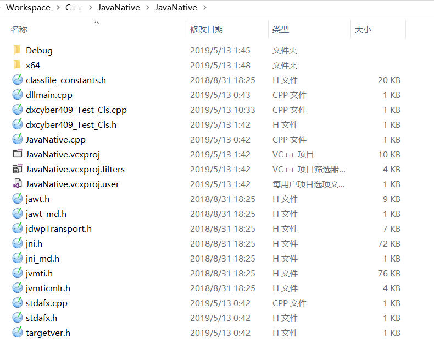Select the jvmti.h file icon

[18, 273]
